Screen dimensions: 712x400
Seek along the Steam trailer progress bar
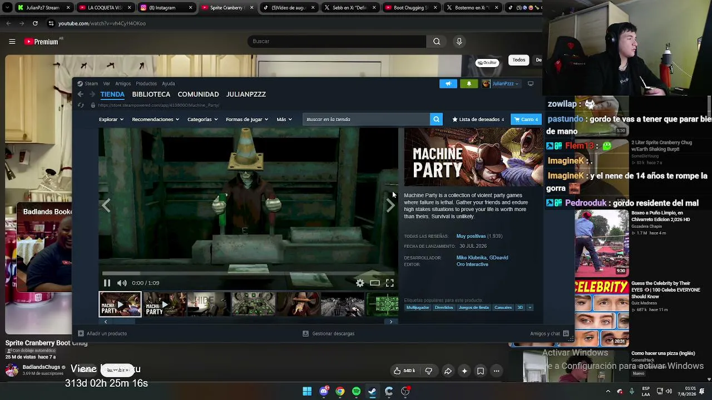pyautogui.click(x=248, y=273)
